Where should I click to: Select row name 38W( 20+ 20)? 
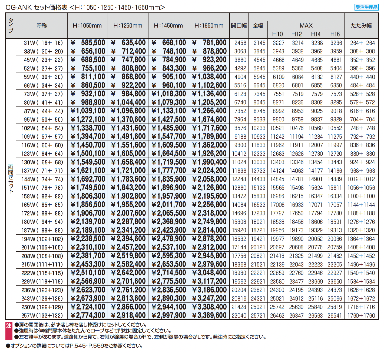[x=43, y=51]
